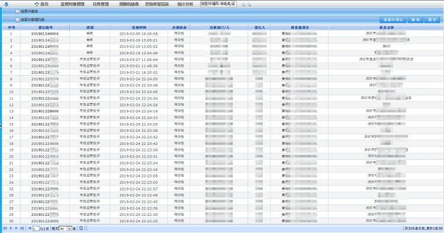Click the 信息件导出 export button
The image size is (444, 233).
point(393,20)
